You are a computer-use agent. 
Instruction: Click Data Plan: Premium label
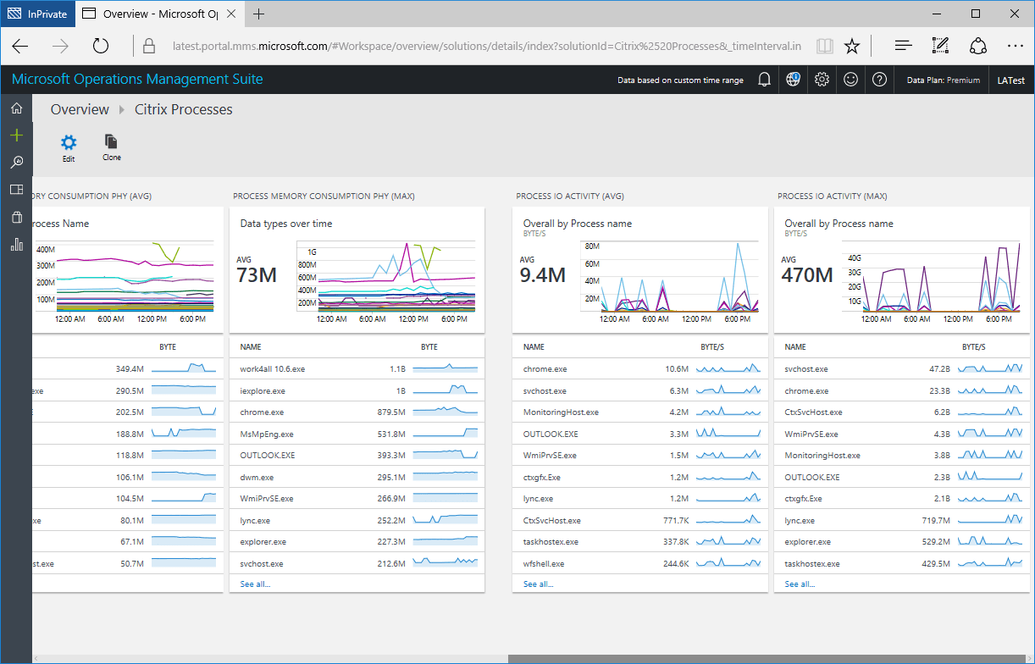pos(943,80)
